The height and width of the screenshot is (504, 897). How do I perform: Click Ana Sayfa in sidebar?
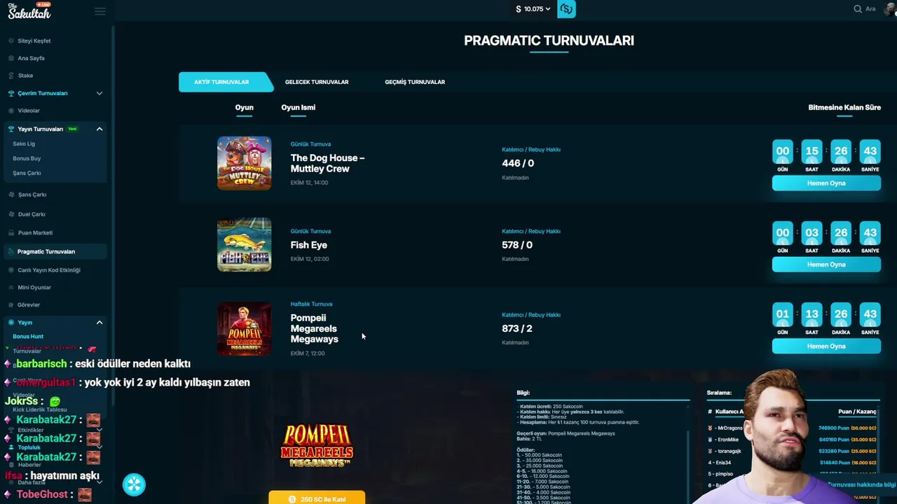(x=31, y=58)
